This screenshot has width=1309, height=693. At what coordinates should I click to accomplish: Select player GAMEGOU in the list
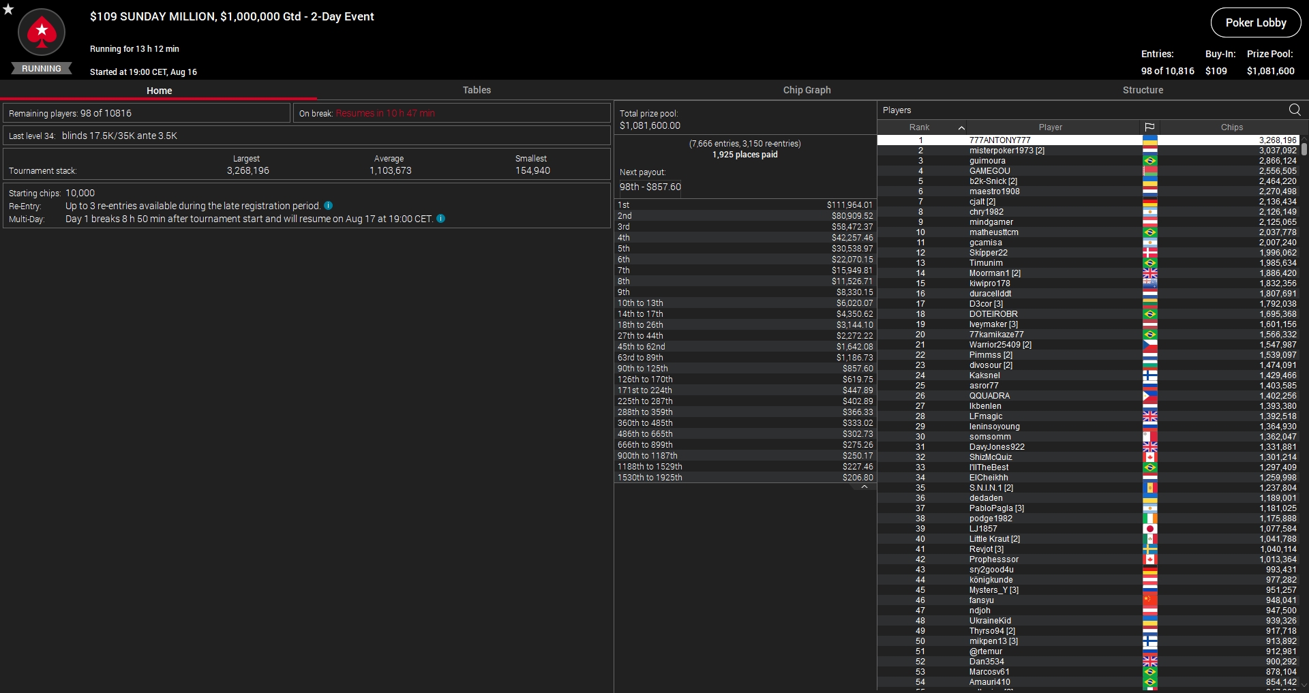pyautogui.click(x=1088, y=171)
